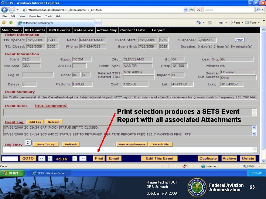Image resolution: width=266 pixels, height=199 pixels.
Task: Open the OCC Comments link
Action: 51,106
